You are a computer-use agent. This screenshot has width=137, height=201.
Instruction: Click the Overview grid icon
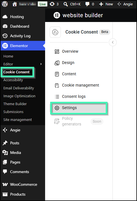57,51
